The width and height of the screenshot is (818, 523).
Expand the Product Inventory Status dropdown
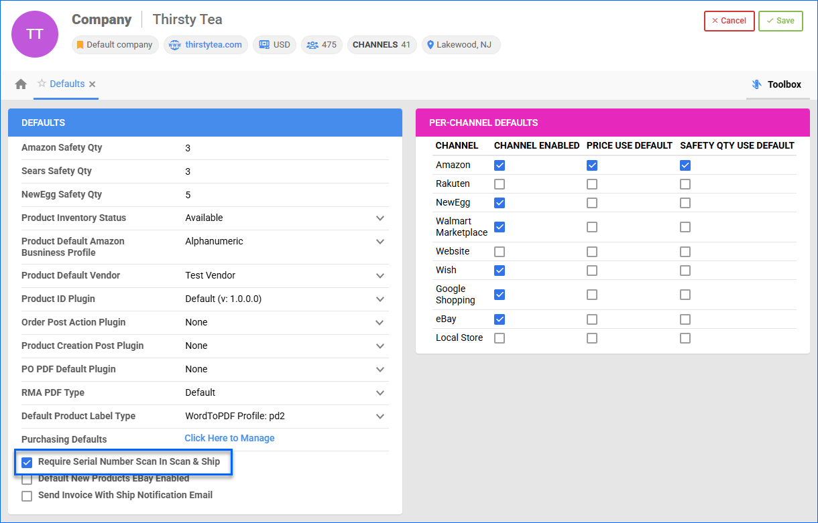tap(380, 218)
